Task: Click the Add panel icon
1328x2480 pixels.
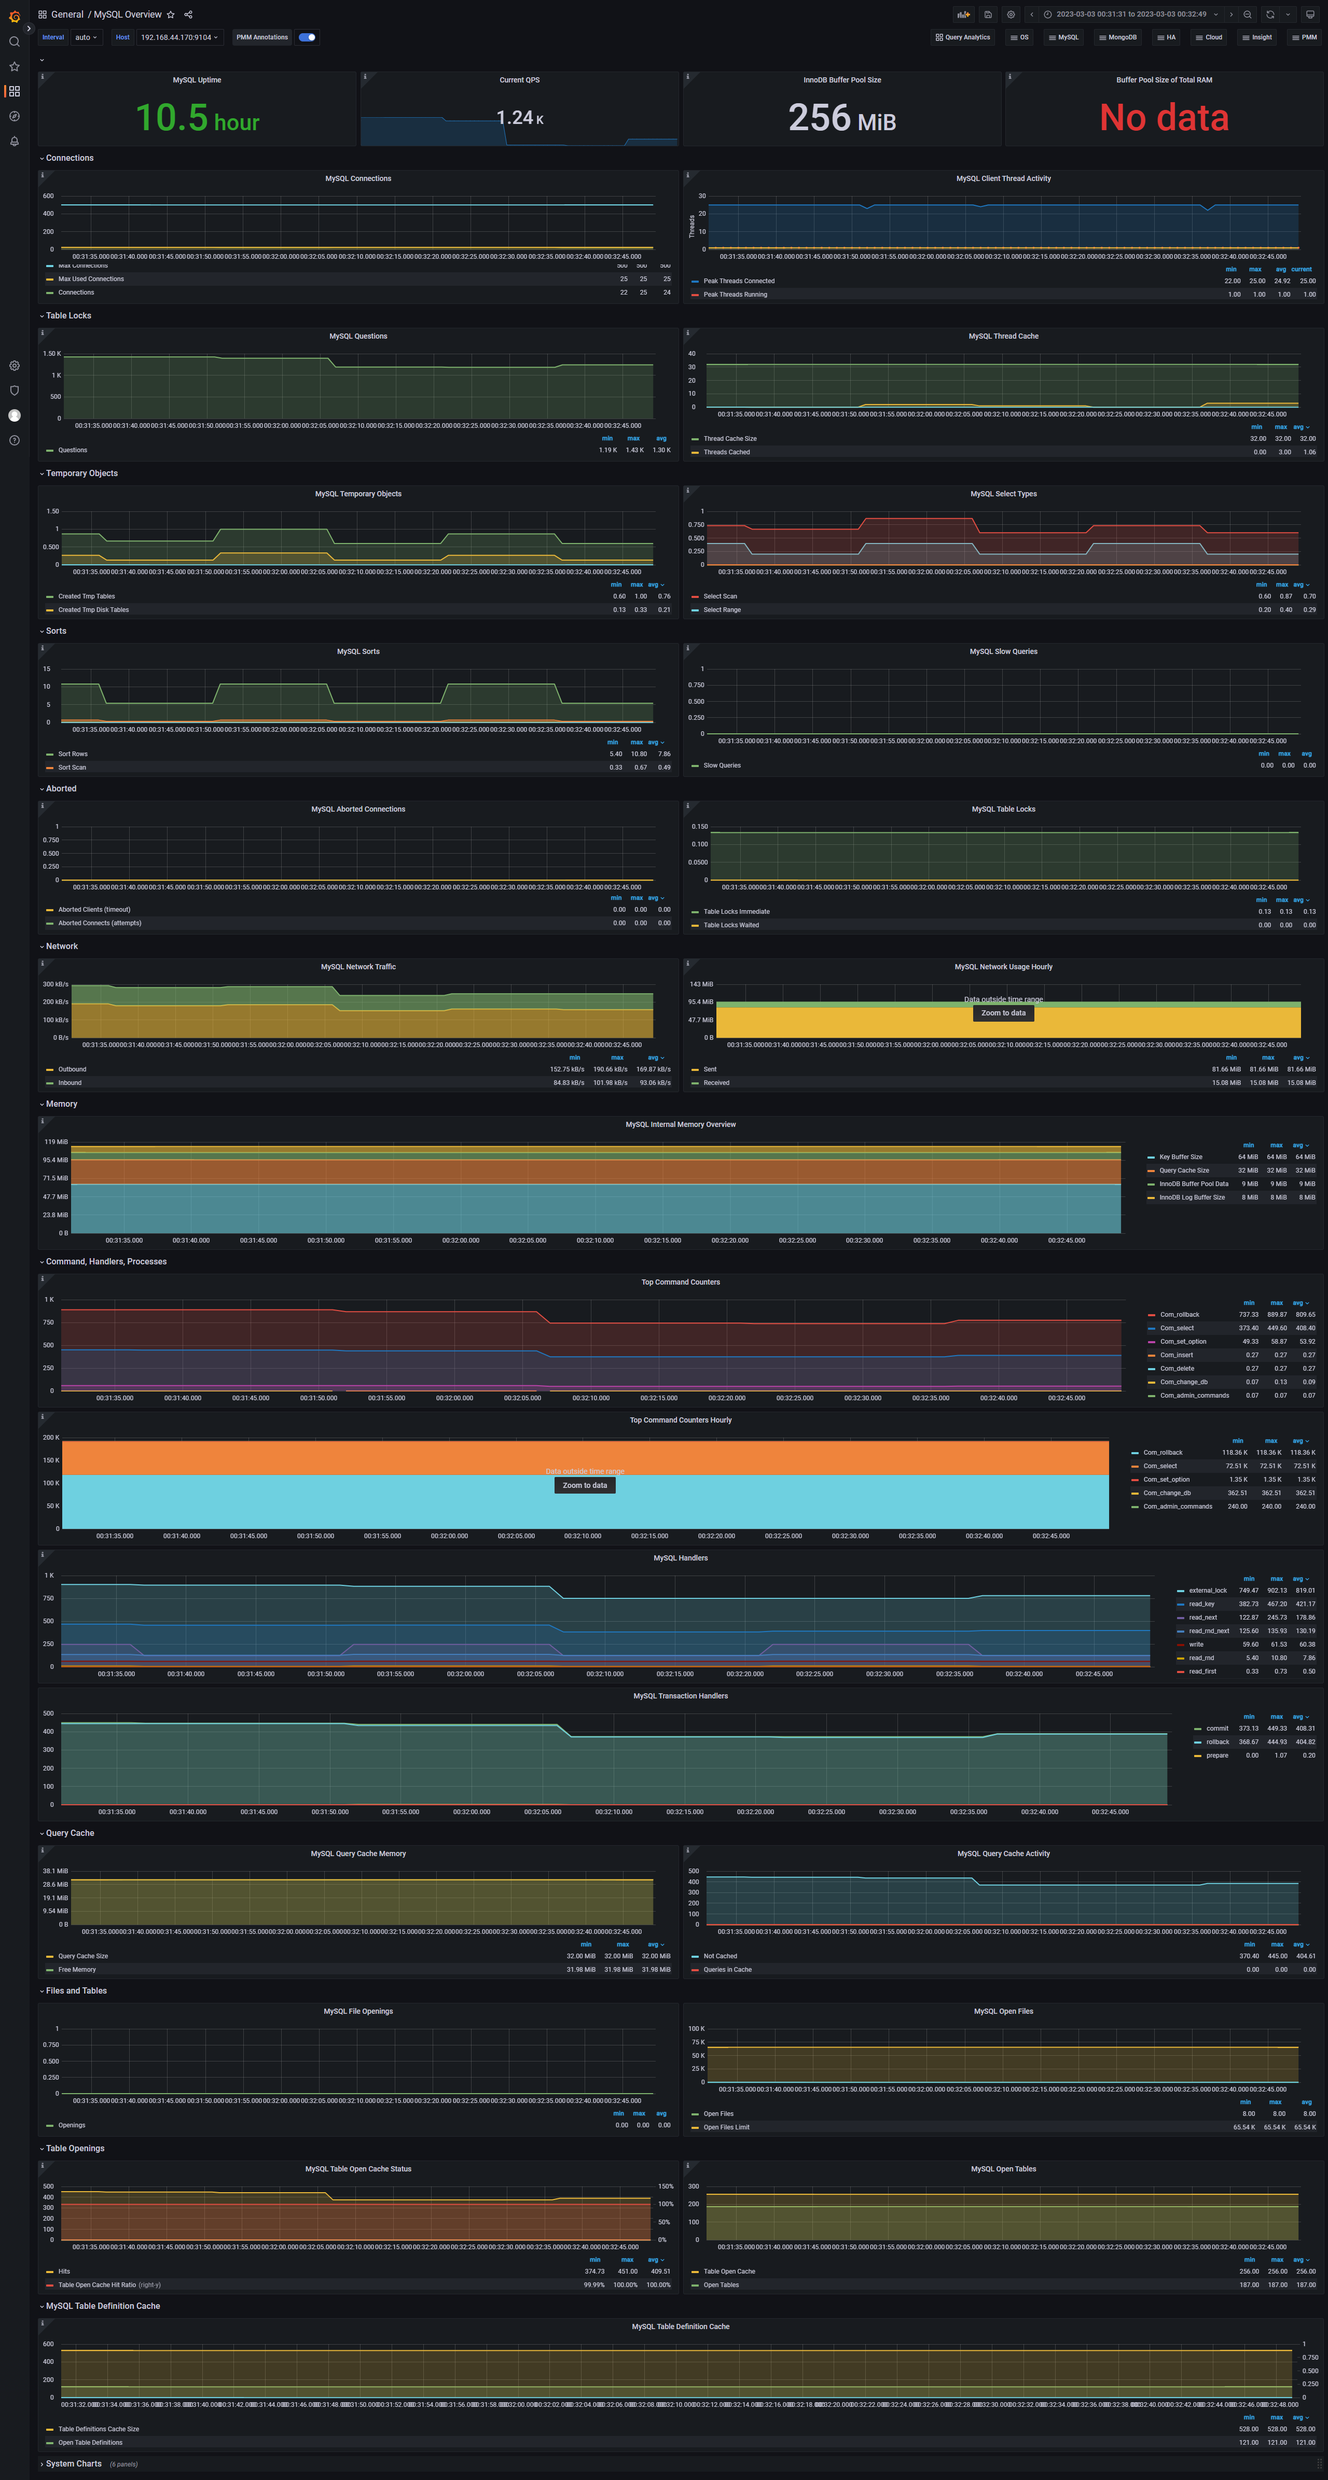Action: 963,15
